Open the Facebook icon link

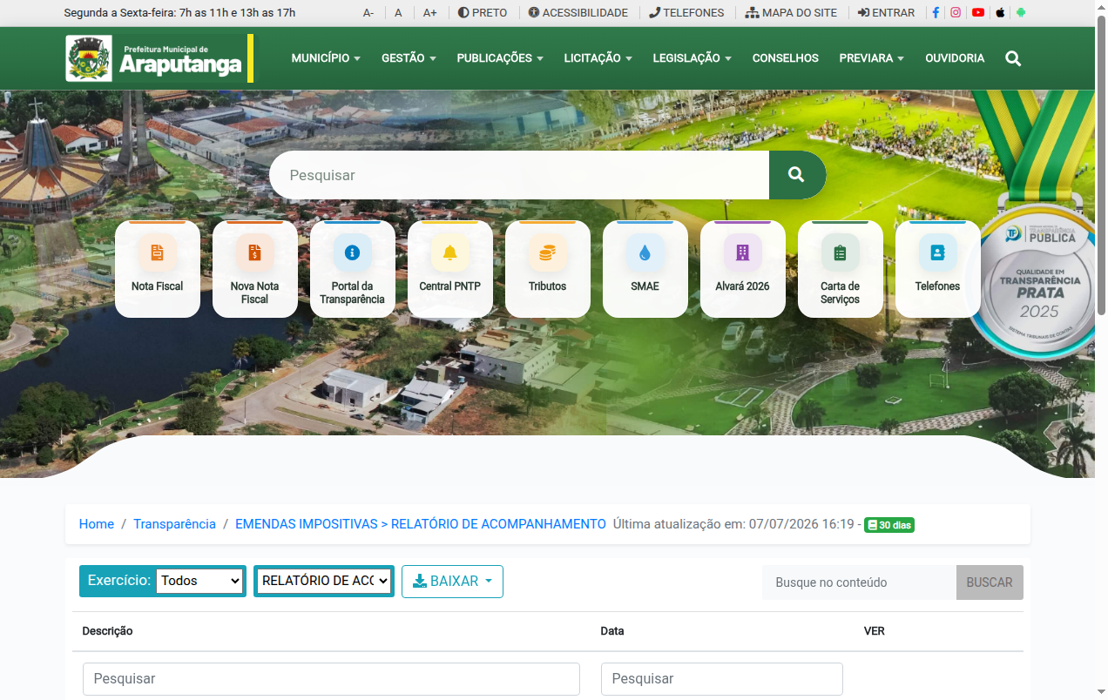[936, 13]
